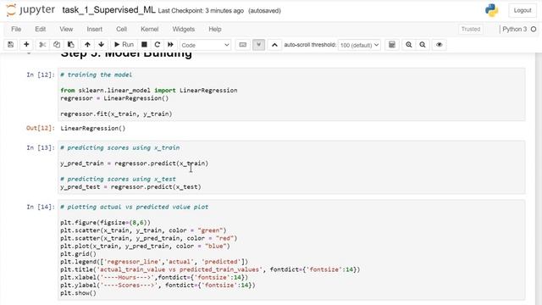Open the Cell menu
542x305 pixels.
(121, 29)
